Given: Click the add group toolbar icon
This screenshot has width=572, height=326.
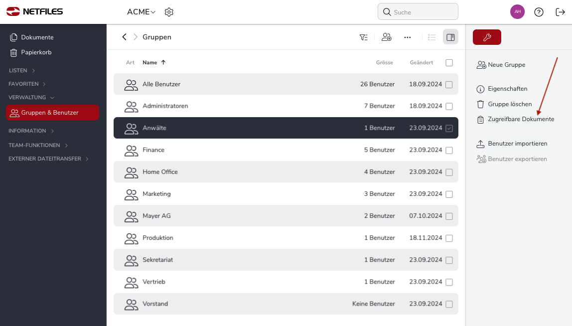Looking at the screenshot, I should [387, 37].
